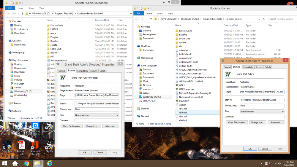The height and width of the screenshot is (167, 297).
Task: Open the View tab in Rockstar Games window
Action: 170,14
